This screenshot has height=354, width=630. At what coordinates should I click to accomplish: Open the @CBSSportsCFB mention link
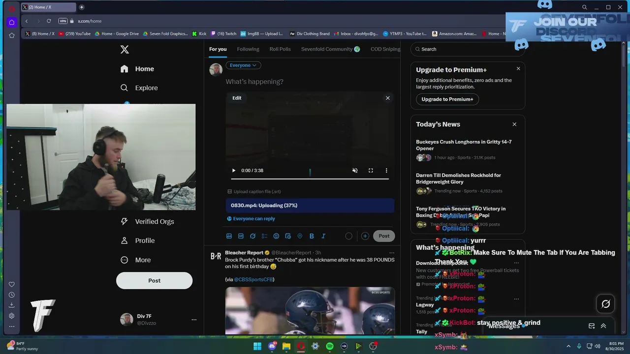(253, 280)
